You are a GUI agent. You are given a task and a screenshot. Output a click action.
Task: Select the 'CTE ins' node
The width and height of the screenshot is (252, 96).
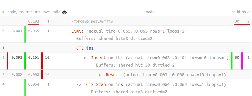click(85, 48)
